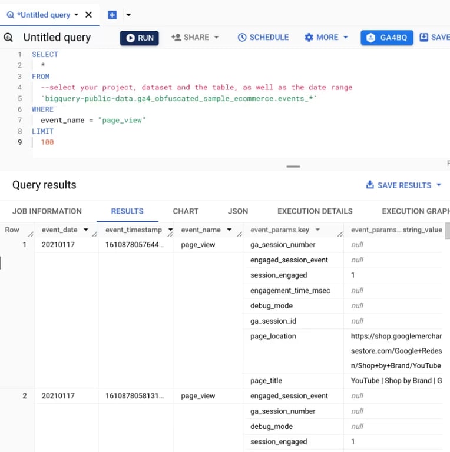This screenshot has height=452, width=450.
Task: Close the Untitled query tab
Action: (x=88, y=15)
